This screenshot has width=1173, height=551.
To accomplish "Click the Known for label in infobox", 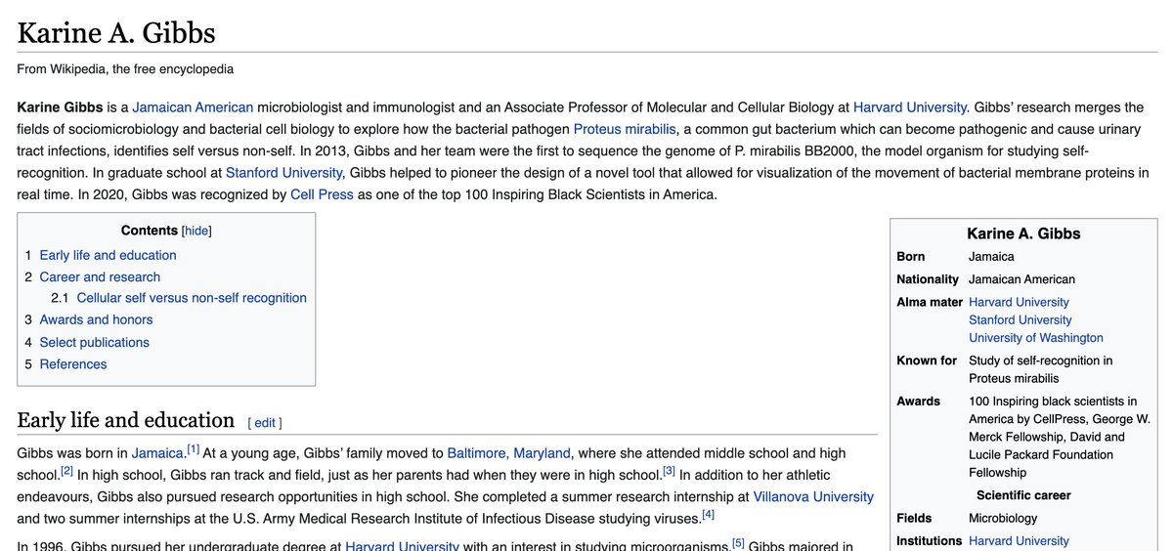I will (927, 360).
